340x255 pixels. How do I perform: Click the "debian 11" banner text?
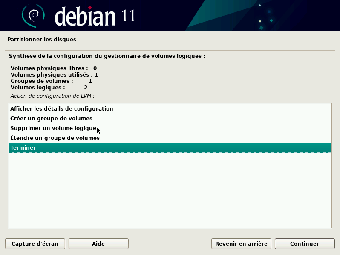[95, 16]
